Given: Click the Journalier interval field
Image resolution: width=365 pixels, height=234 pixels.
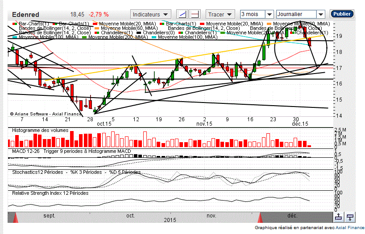Looking at the screenshot, I should pos(296,14).
